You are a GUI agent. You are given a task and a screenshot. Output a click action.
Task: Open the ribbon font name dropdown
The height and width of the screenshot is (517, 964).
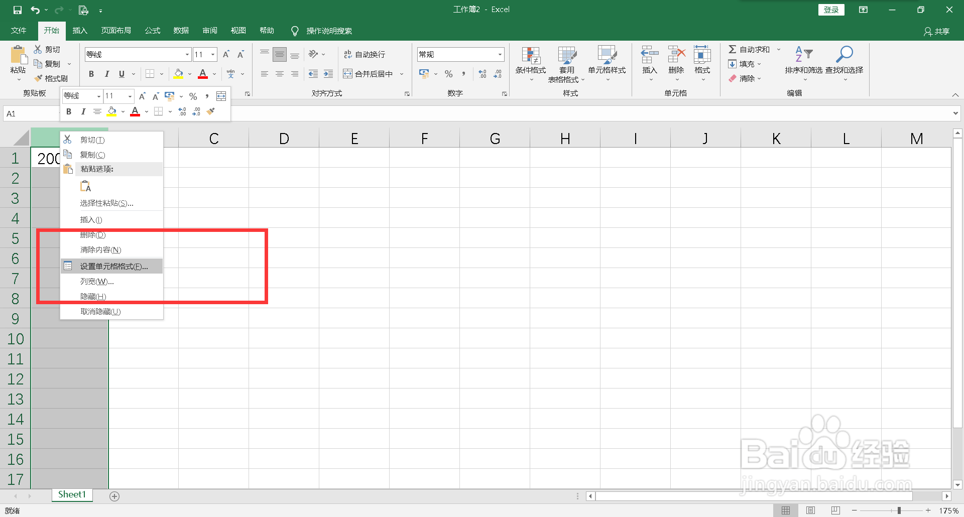click(x=187, y=54)
